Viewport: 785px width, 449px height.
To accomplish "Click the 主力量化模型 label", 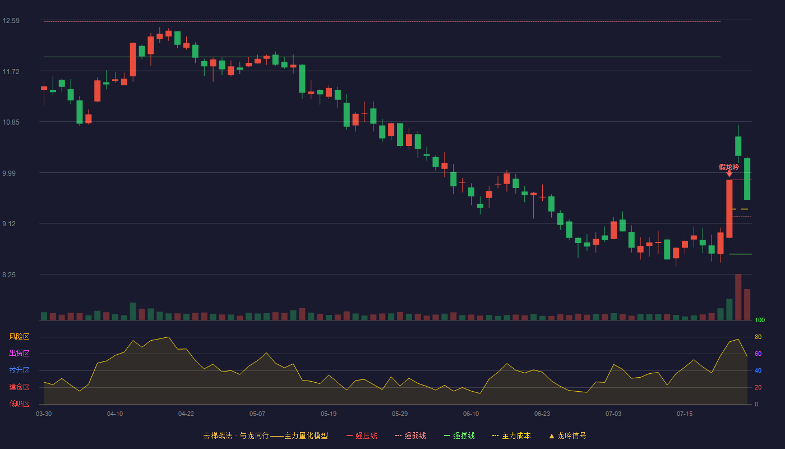I will [306, 436].
